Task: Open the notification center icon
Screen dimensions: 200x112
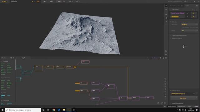Action: pos(197,110)
